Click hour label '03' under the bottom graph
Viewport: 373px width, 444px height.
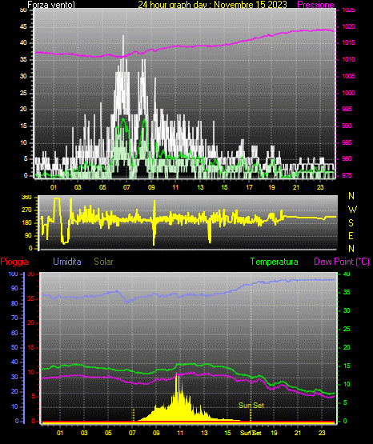click(x=84, y=433)
